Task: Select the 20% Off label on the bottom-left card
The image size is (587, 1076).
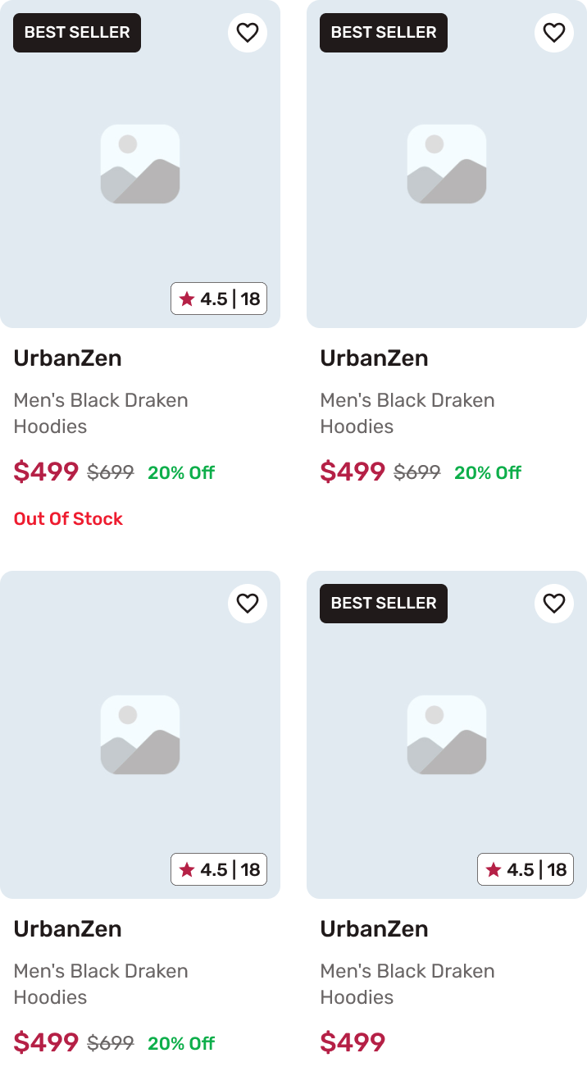Action: click(x=181, y=1043)
